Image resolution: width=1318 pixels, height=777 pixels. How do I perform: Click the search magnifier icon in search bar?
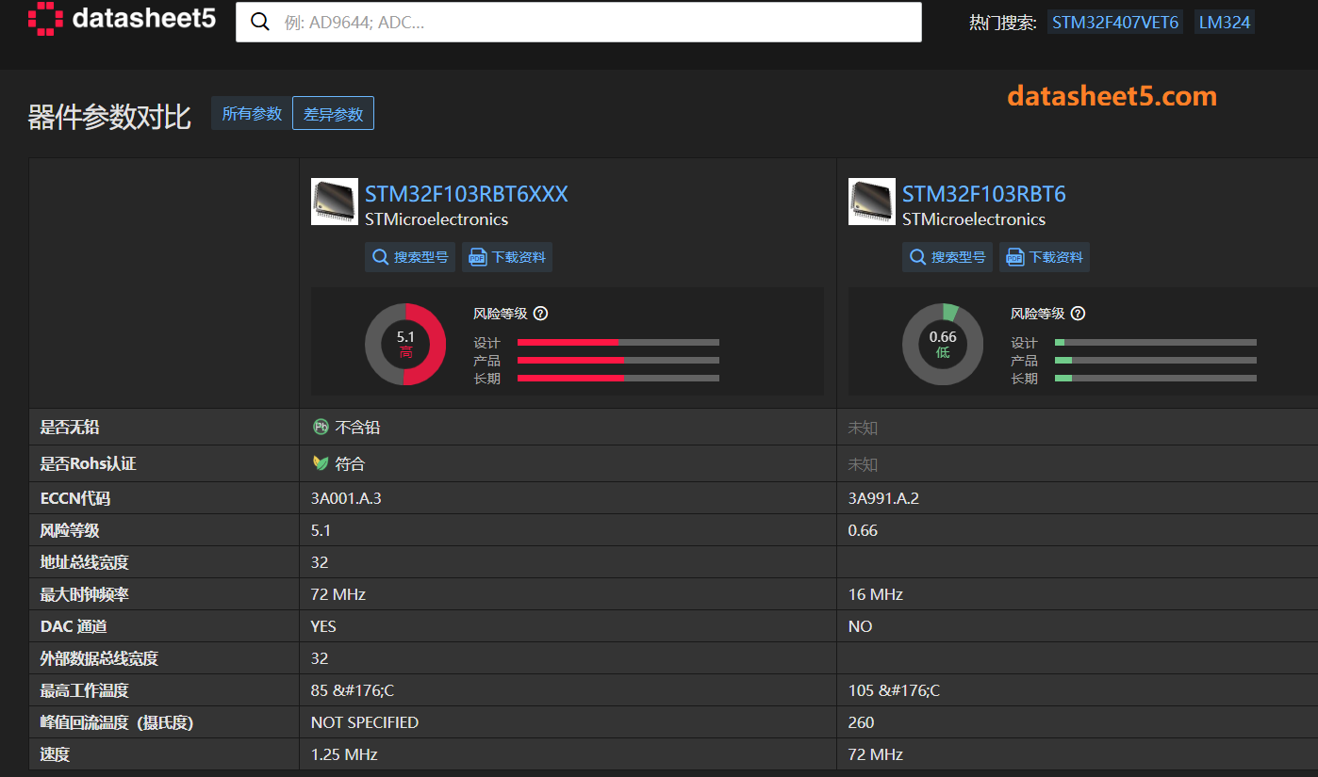260,22
